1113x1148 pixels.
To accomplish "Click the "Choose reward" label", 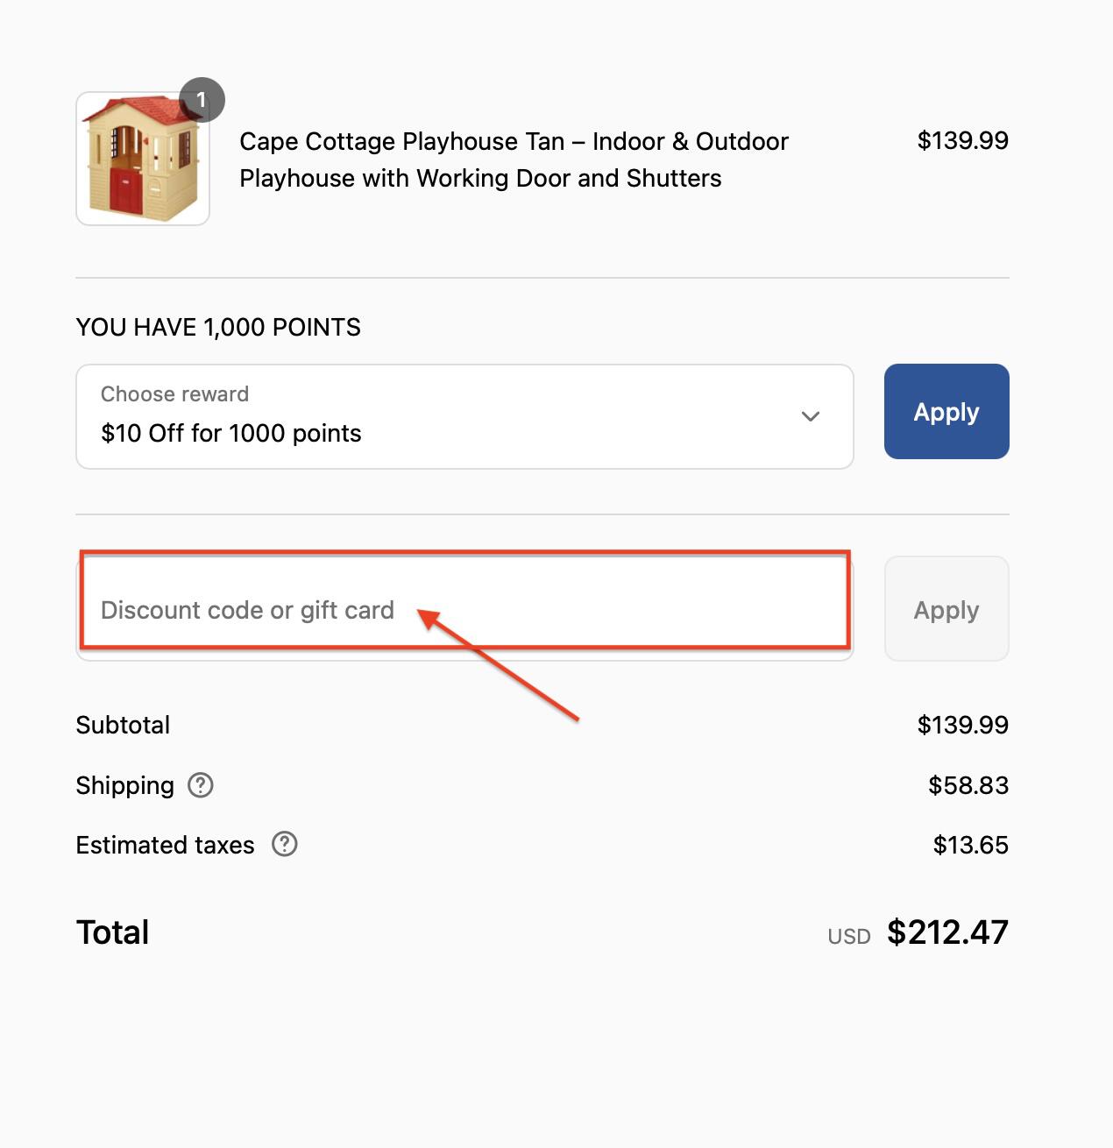I will pos(174,394).
